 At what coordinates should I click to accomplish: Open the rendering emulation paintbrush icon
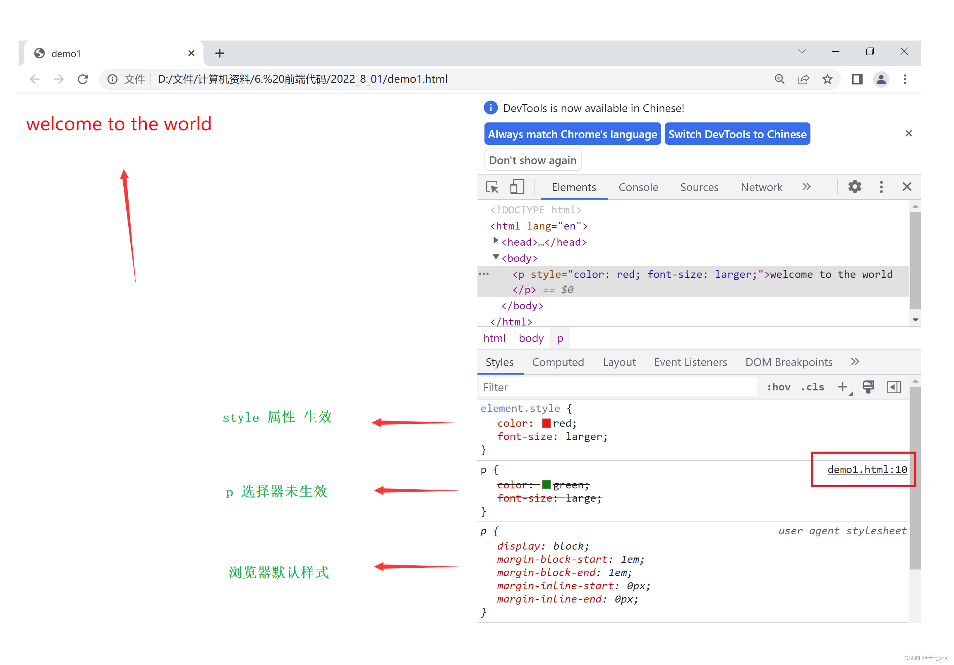pos(868,387)
